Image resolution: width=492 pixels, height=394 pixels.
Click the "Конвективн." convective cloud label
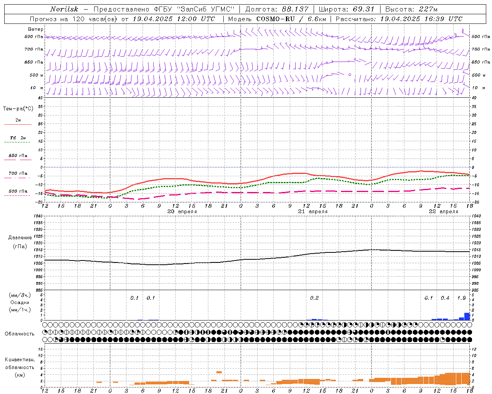(x=20, y=360)
